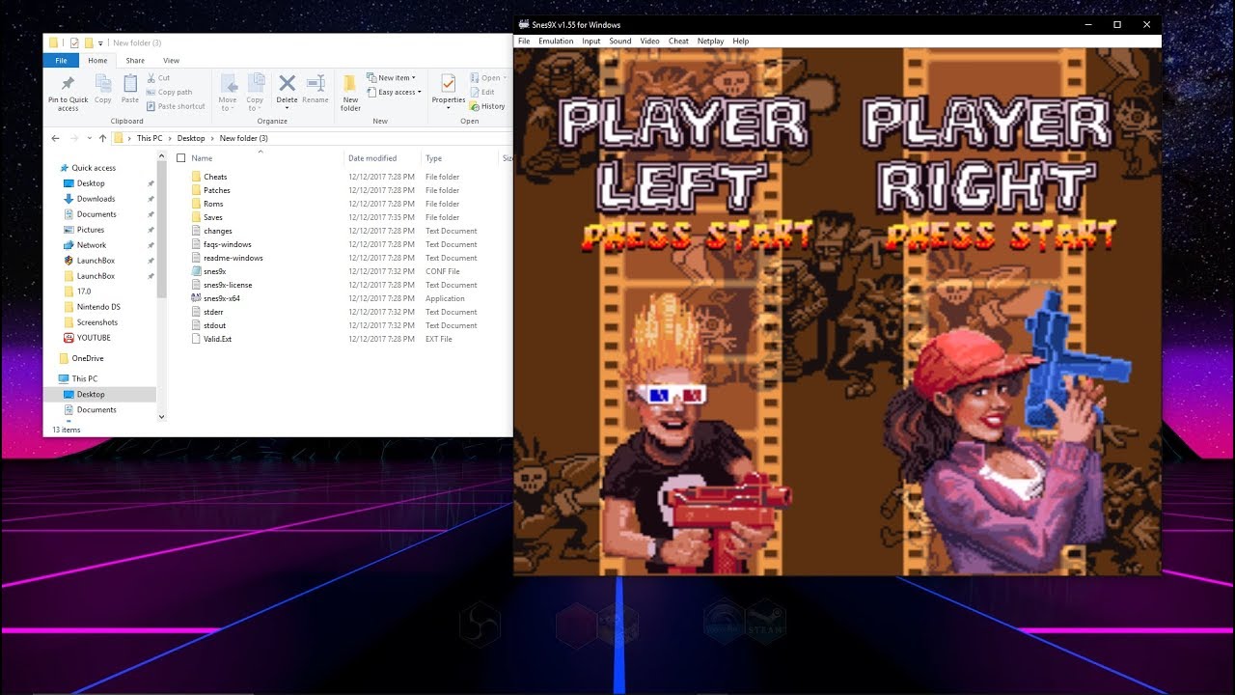1235x695 pixels.
Task: Select the Roms folder name
Action: [213, 204]
